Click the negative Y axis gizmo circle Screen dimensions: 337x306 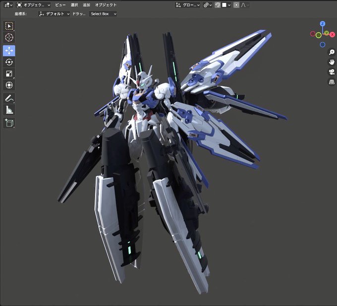[x=319, y=35]
